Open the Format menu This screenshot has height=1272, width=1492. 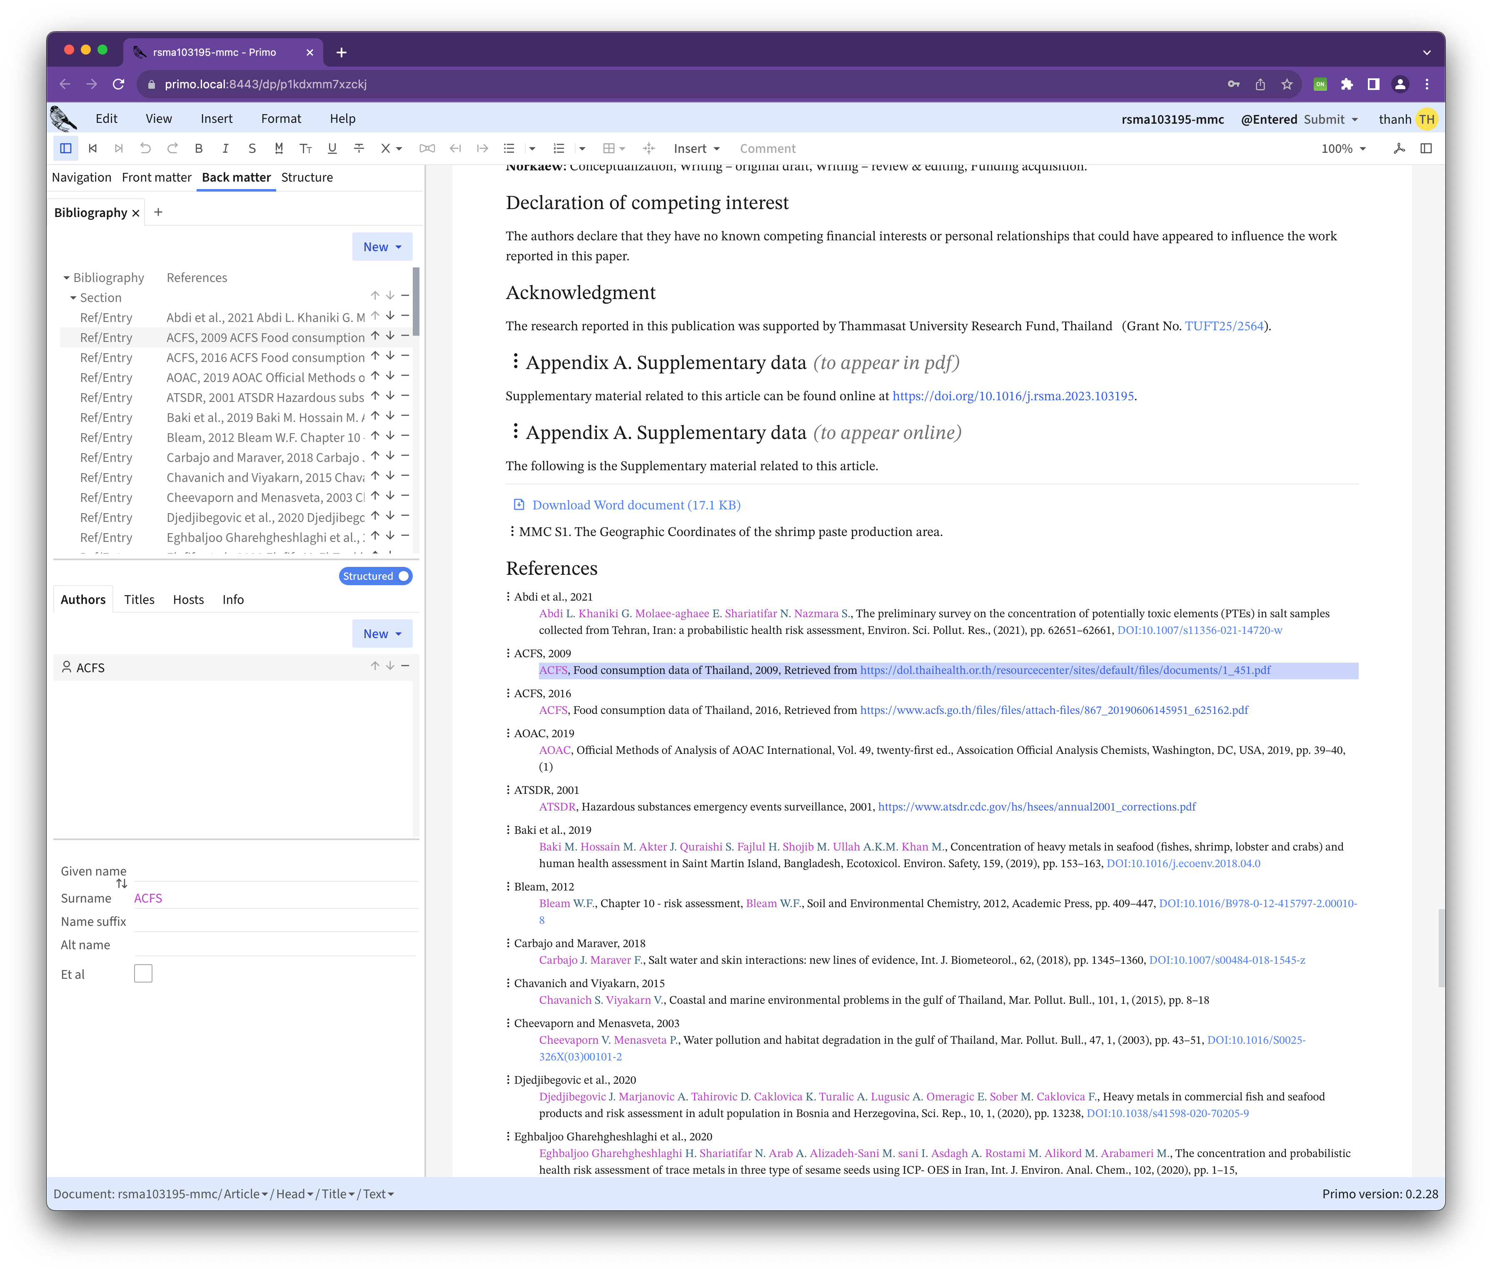point(281,119)
